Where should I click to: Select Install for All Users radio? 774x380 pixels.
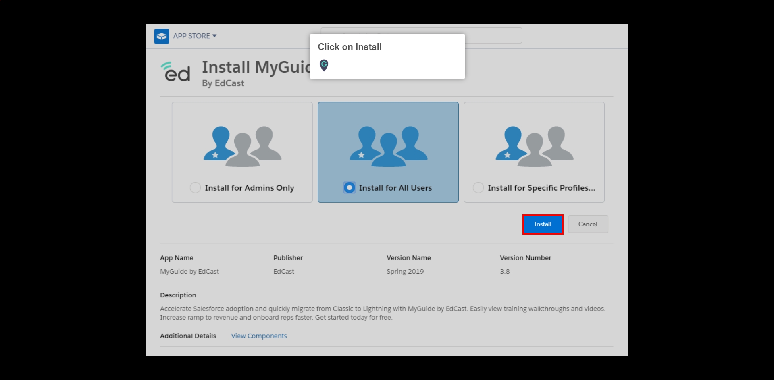(350, 188)
